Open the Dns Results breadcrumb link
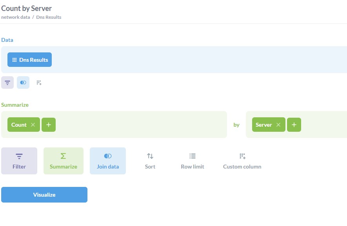 [49, 17]
